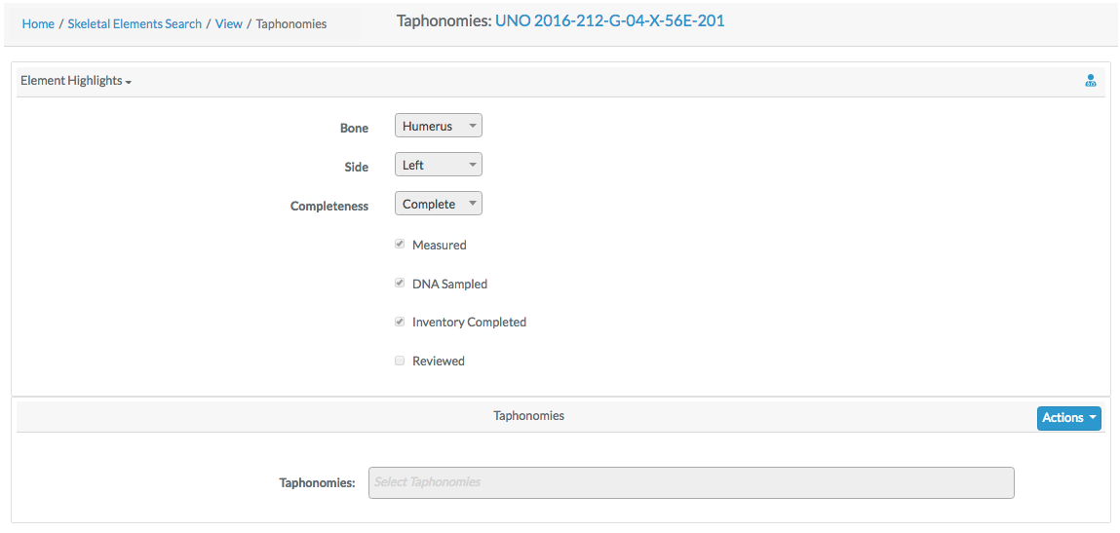
Task: Click the View breadcrumb link
Action: [228, 23]
